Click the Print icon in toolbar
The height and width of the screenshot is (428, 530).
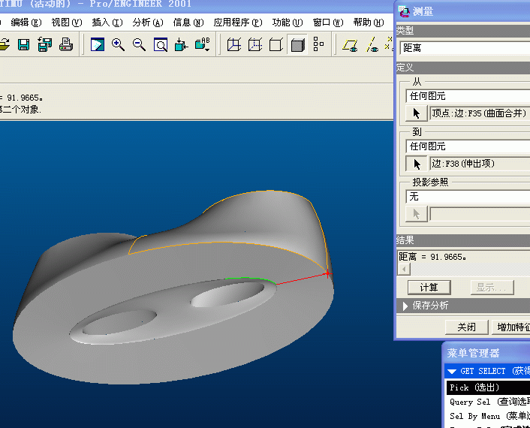point(65,44)
